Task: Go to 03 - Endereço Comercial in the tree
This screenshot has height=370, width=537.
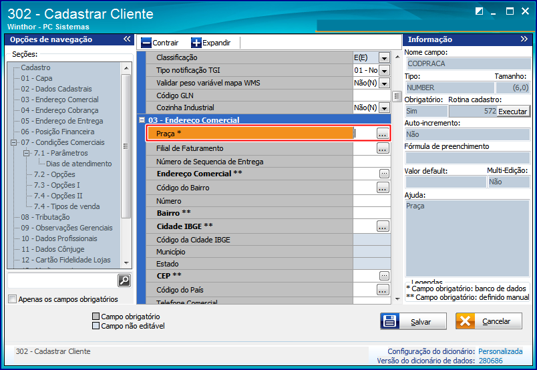Action: click(59, 100)
